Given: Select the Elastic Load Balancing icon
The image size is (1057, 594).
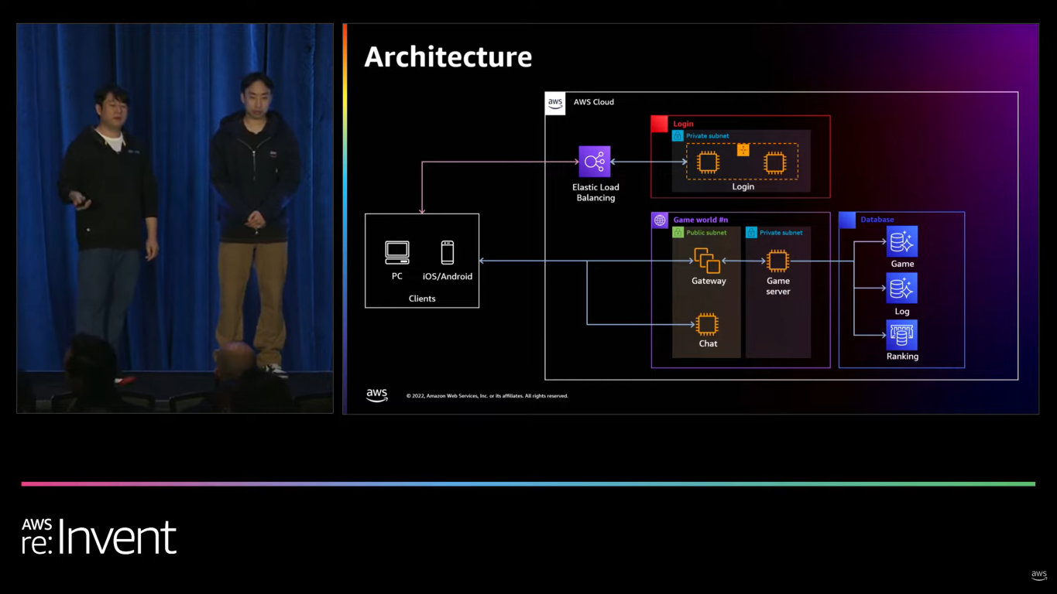Looking at the screenshot, I should pyautogui.click(x=595, y=162).
